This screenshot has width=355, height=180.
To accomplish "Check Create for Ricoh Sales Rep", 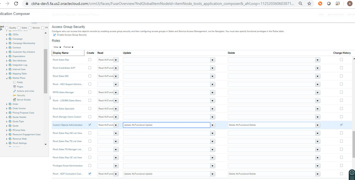I will tap(90, 59).
